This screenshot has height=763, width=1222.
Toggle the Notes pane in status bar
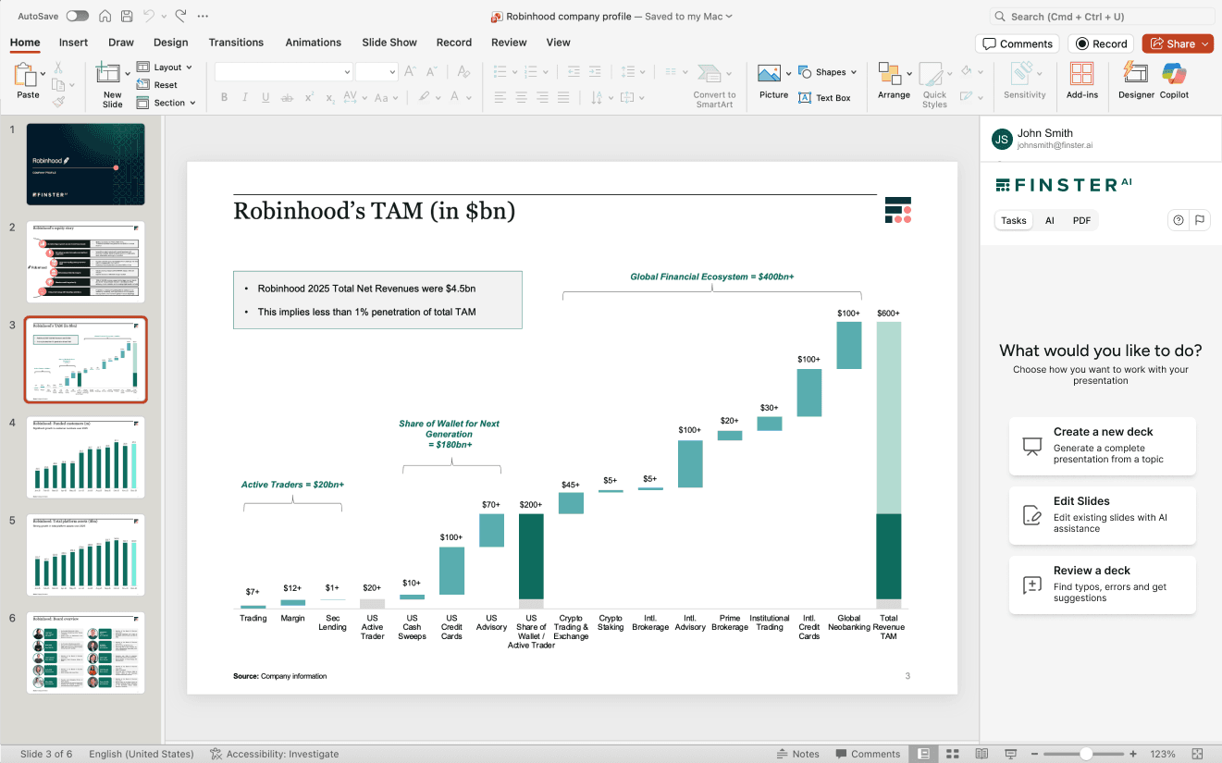(797, 754)
